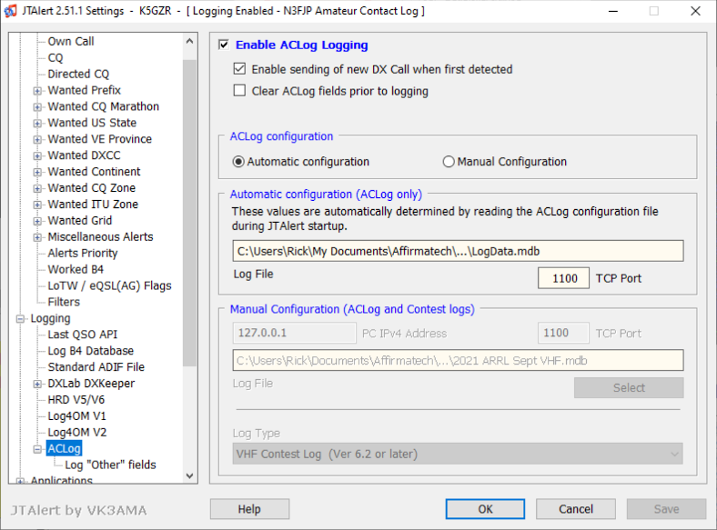The height and width of the screenshot is (530, 717).
Task: Click the tree vertical scrollbar thumb
Action: click(x=190, y=213)
